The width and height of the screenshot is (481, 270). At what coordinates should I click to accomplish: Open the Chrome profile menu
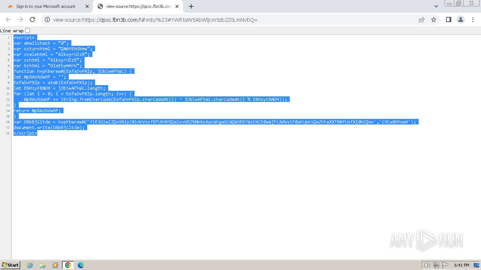tap(461, 19)
